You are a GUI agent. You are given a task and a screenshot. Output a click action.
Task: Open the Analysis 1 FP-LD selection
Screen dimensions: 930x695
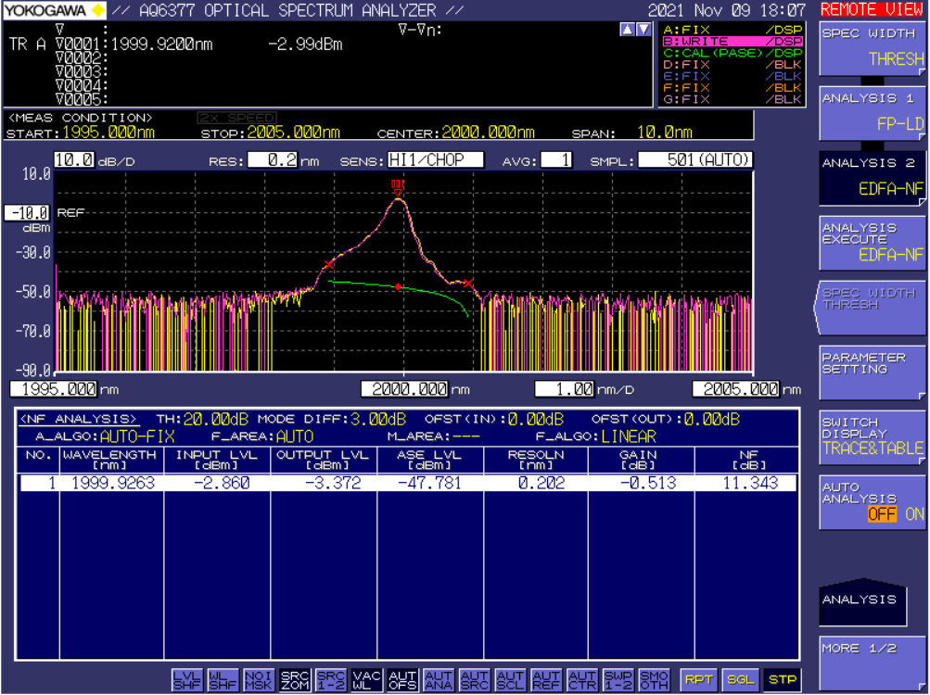873,111
